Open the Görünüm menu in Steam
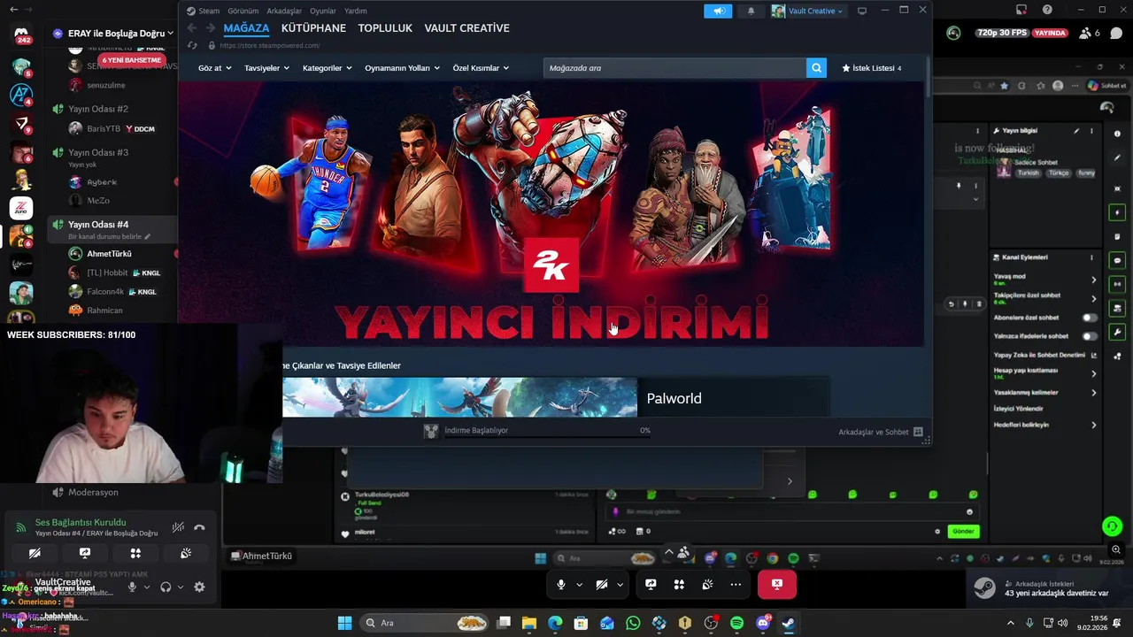Image resolution: width=1133 pixels, height=637 pixels. (x=243, y=11)
